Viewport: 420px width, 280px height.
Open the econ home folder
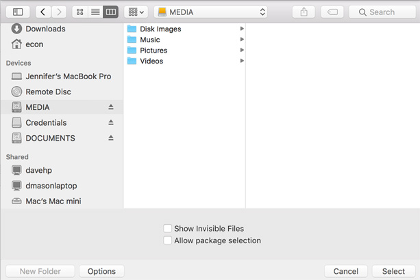tap(62, 44)
